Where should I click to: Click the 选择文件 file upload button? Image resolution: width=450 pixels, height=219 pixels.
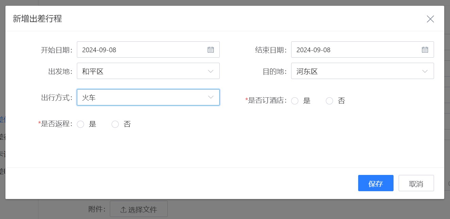138,209
